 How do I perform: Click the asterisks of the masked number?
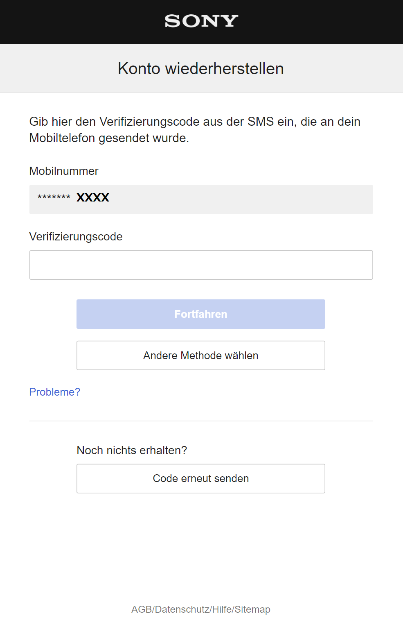[54, 198]
